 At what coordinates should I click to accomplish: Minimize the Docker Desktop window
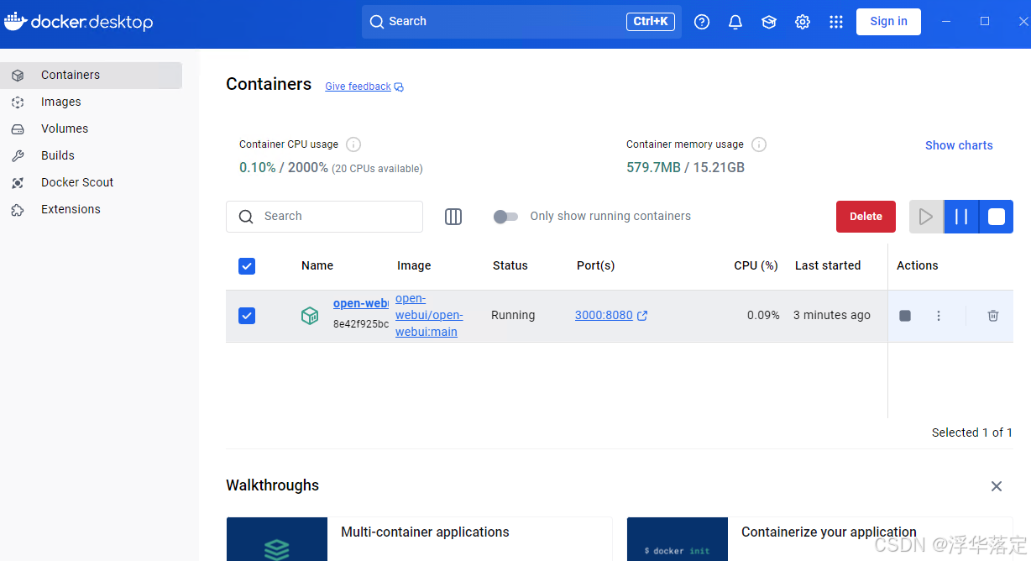[946, 22]
